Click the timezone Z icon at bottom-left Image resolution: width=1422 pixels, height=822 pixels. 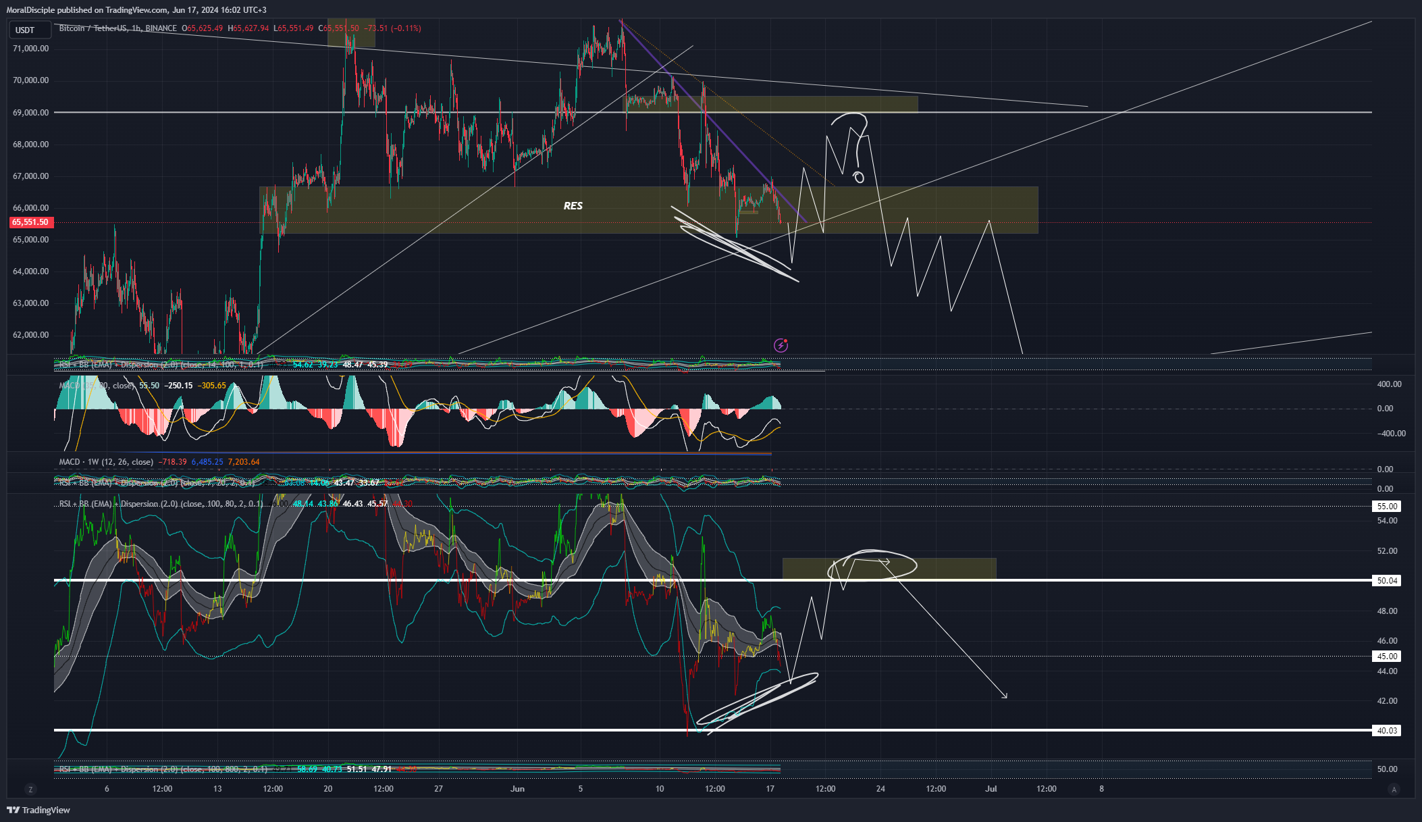(30, 789)
